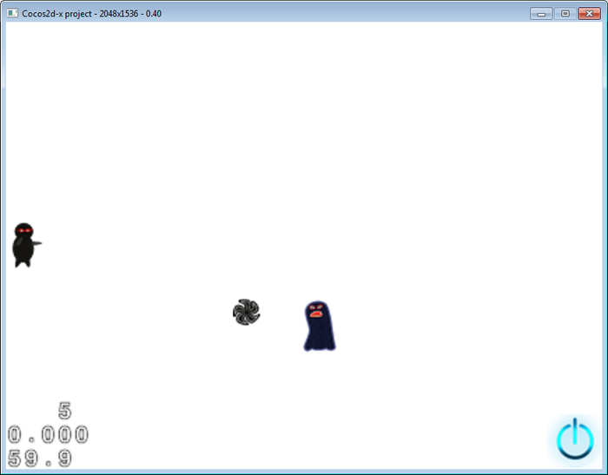Tap the black ninja player character
Image resolution: width=608 pixels, height=475 pixels.
click(26, 245)
